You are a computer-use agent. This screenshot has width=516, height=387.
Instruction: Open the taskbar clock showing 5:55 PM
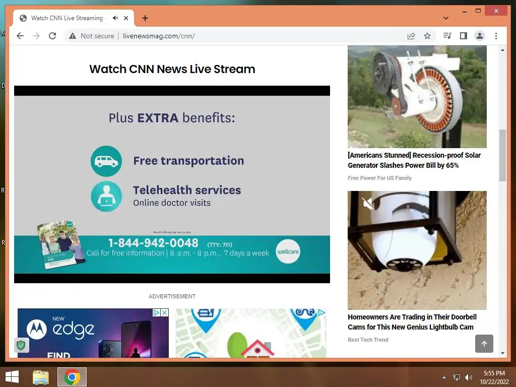(494, 377)
